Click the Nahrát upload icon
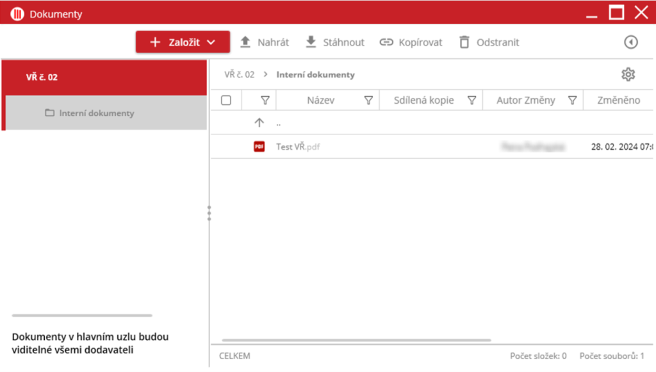 point(245,42)
